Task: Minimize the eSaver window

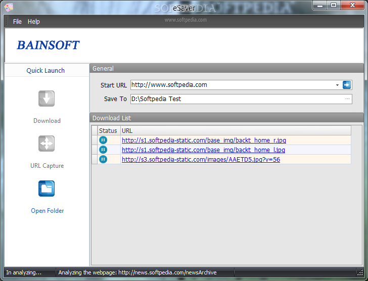Action: (x=320, y=6)
